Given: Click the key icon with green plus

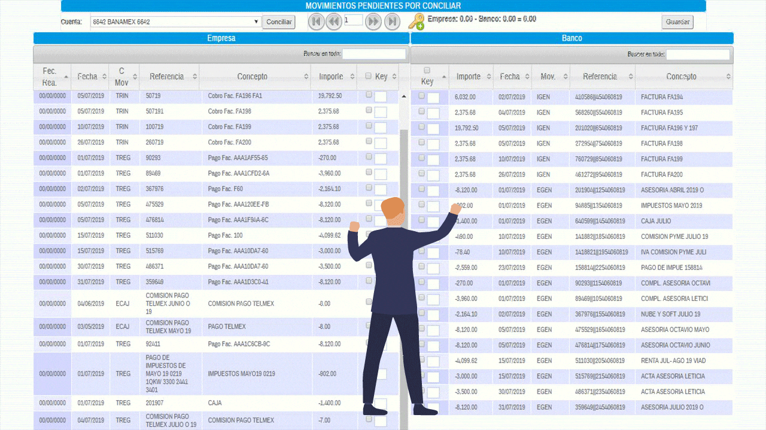Looking at the screenshot, I should [416, 22].
